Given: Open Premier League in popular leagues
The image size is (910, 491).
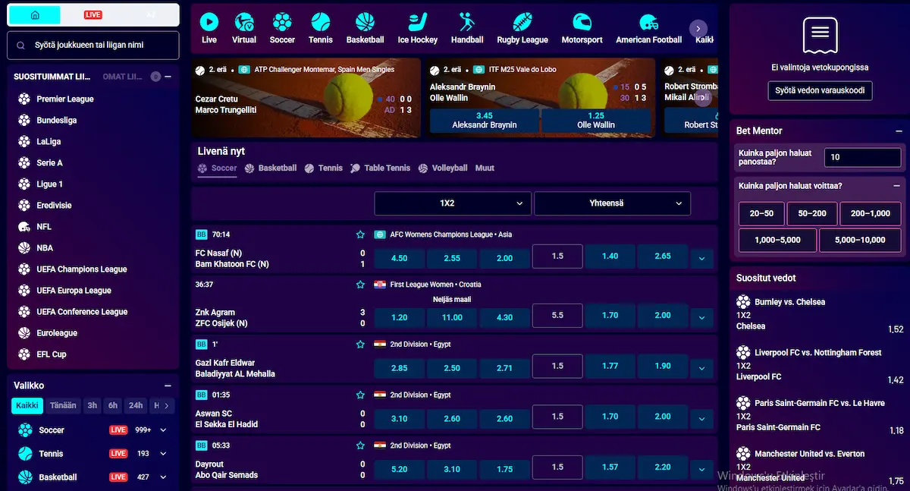Looking at the screenshot, I should [65, 99].
